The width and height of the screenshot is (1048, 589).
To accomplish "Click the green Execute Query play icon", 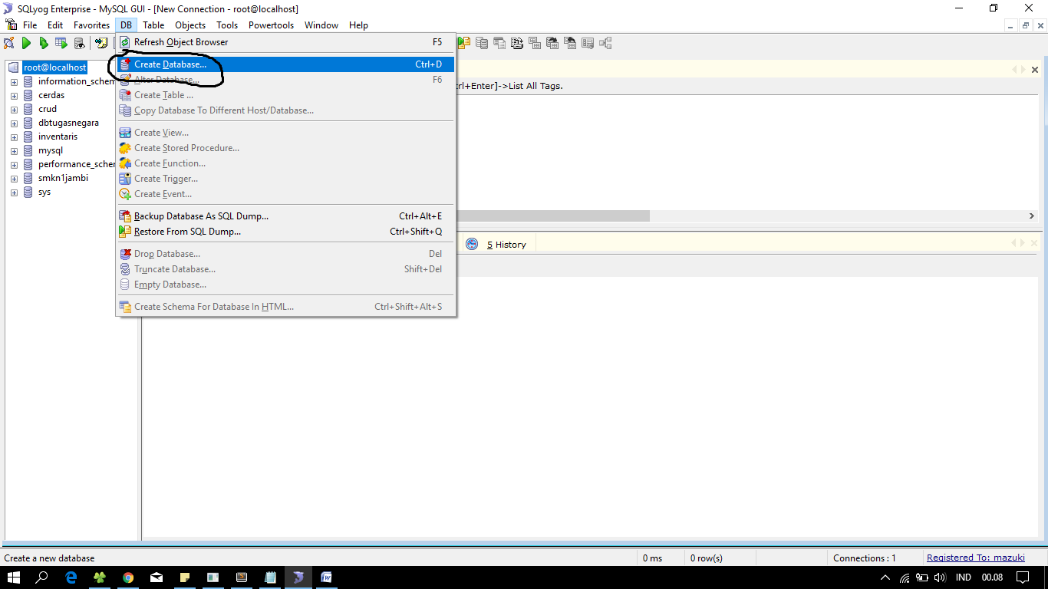I will (x=26, y=43).
